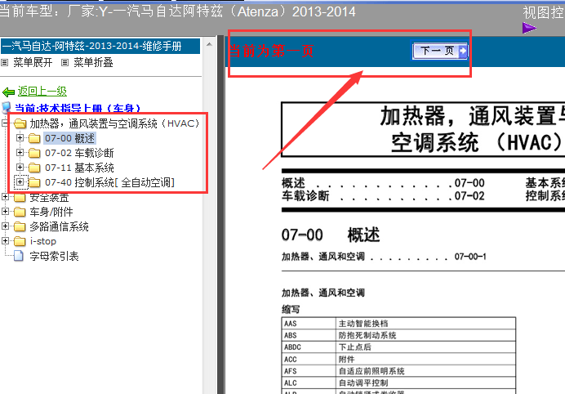
Task: Click the 菜单折叠 list icon
Action: click(65, 63)
